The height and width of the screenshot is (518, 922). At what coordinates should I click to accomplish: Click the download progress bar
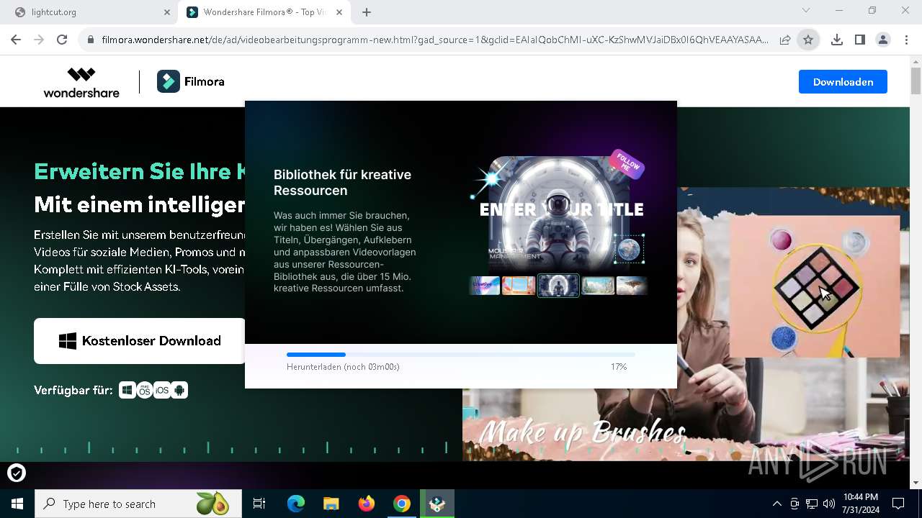[x=461, y=355]
